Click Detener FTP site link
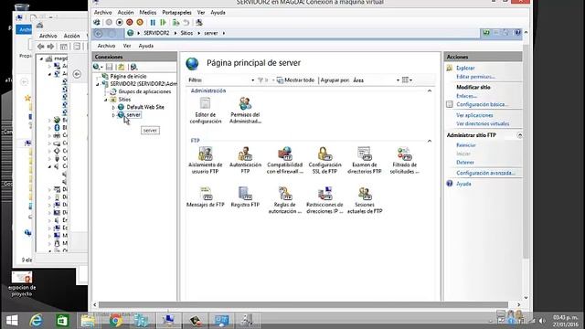585x329 pixels. click(x=465, y=163)
